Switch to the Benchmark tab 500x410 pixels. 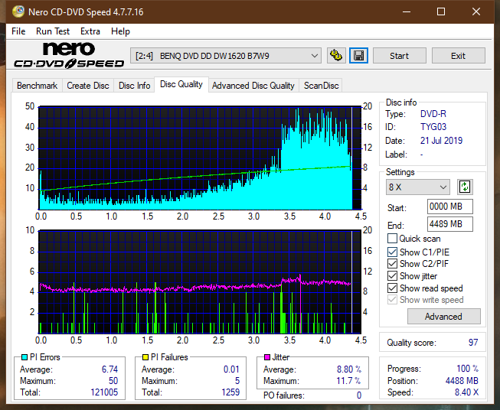(x=38, y=86)
